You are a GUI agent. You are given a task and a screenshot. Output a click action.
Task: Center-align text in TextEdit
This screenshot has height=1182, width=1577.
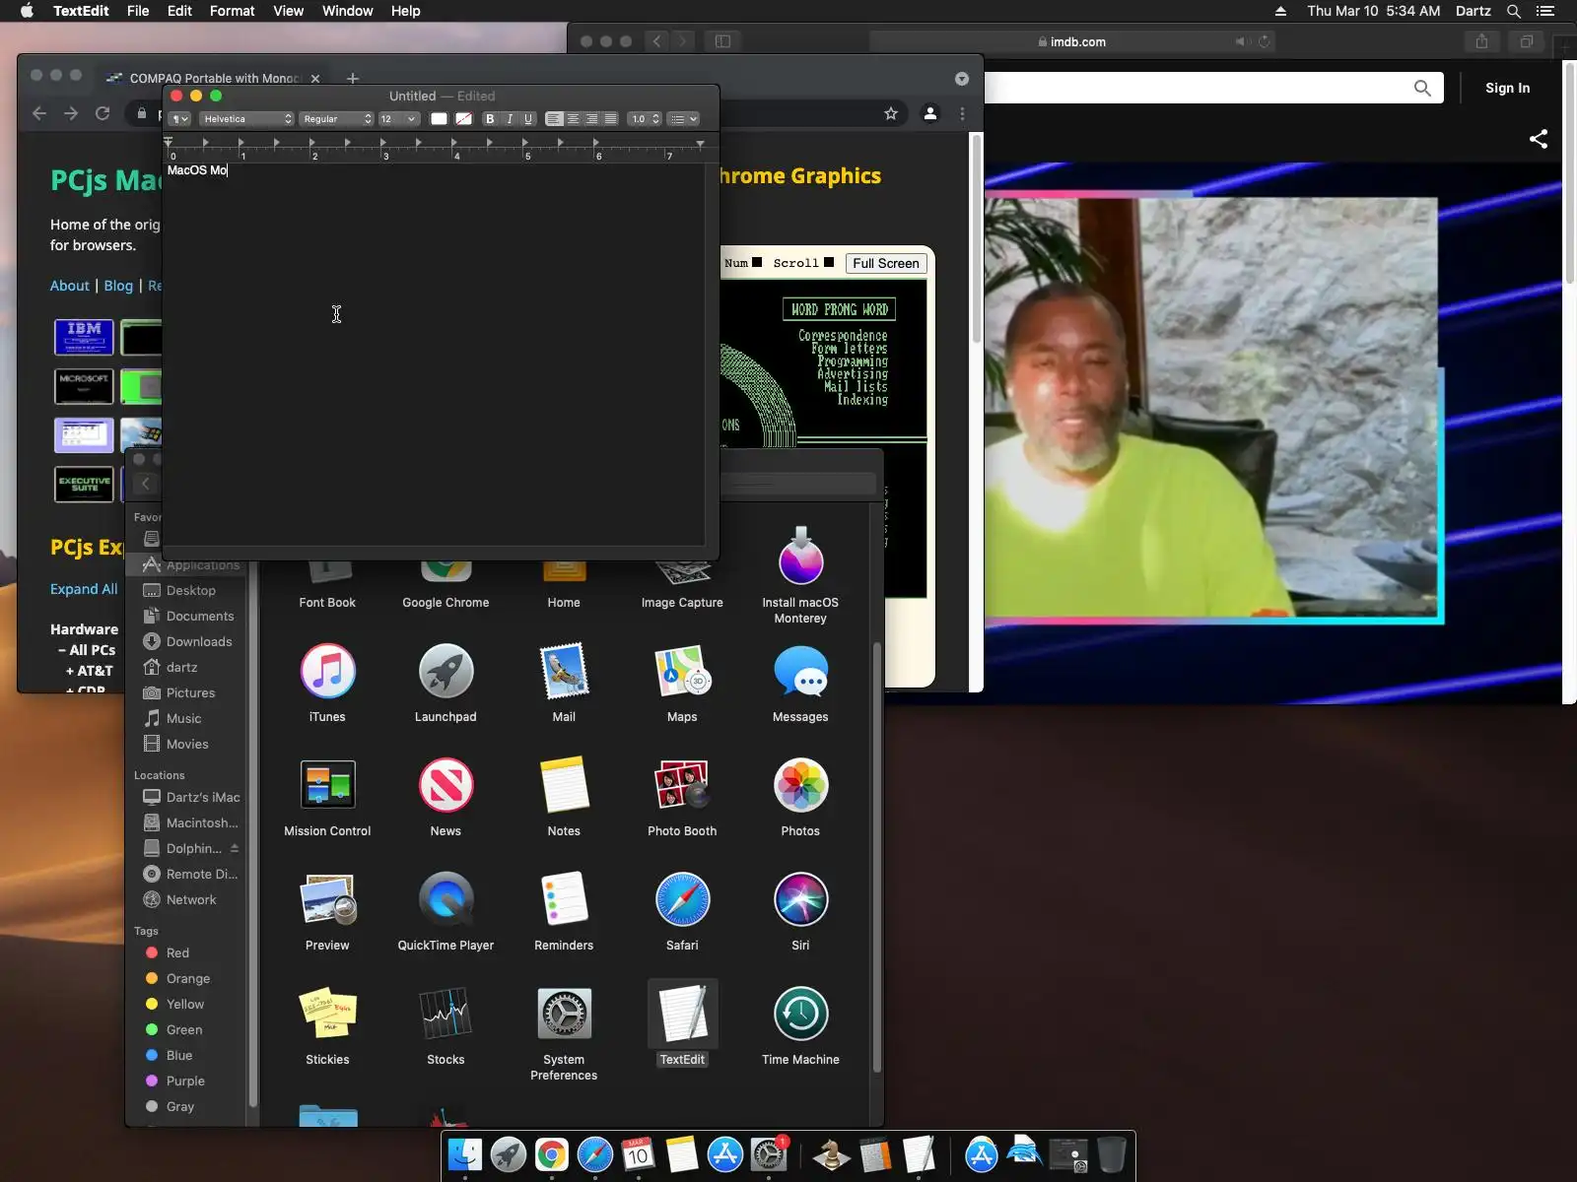click(573, 119)
